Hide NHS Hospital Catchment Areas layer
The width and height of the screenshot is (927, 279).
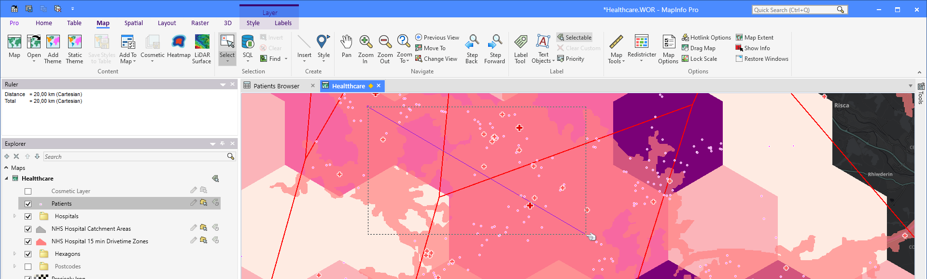point(28,229)
